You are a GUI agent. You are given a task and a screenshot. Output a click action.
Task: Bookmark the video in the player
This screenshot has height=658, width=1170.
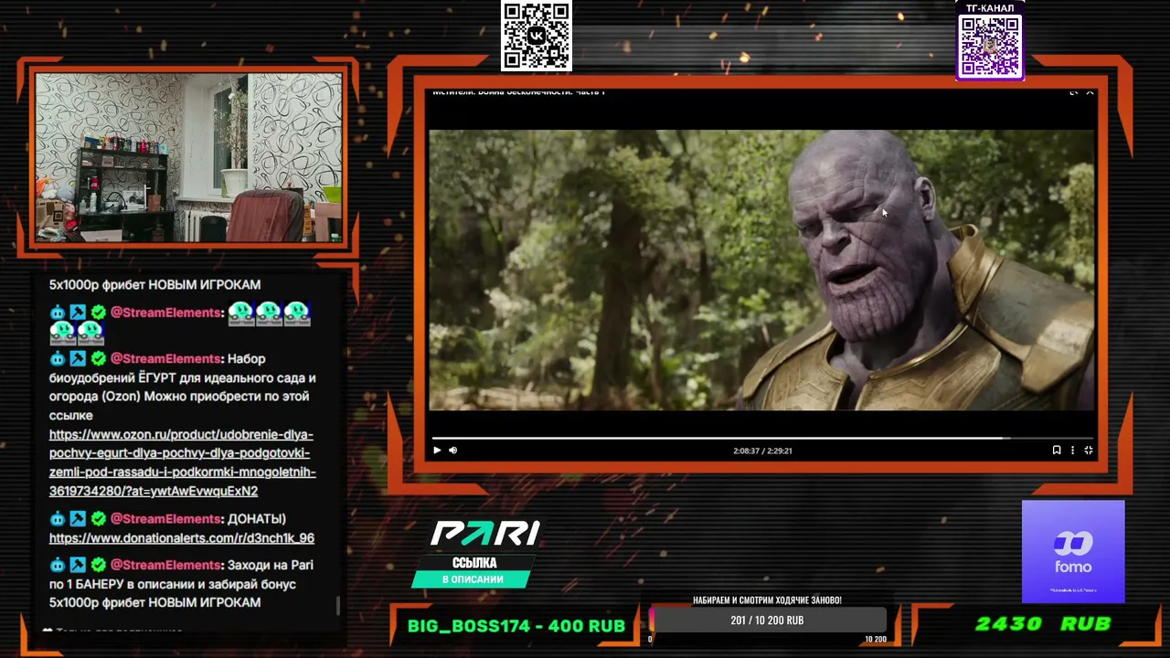click(x=1057, y=451)
